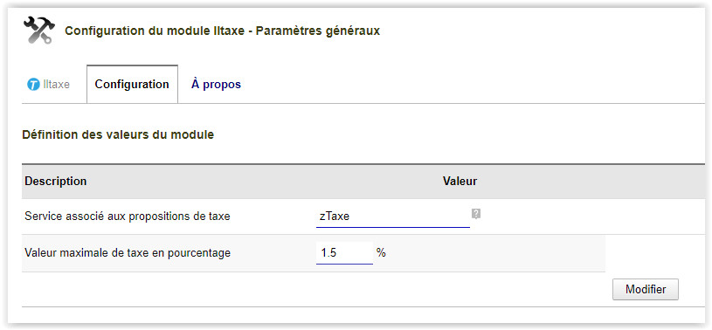Click the blue T icon of lltaxe
712x330 pixels.
(33, 85)
